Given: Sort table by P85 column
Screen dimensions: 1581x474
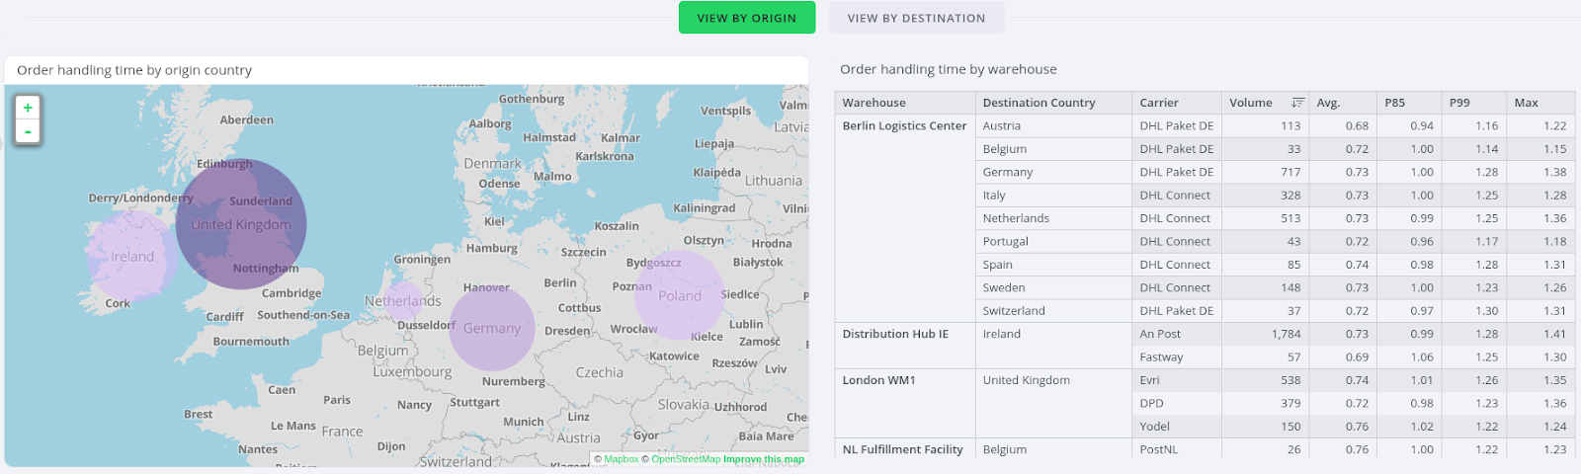Looking at the screenshot, I should (1394, 103).
